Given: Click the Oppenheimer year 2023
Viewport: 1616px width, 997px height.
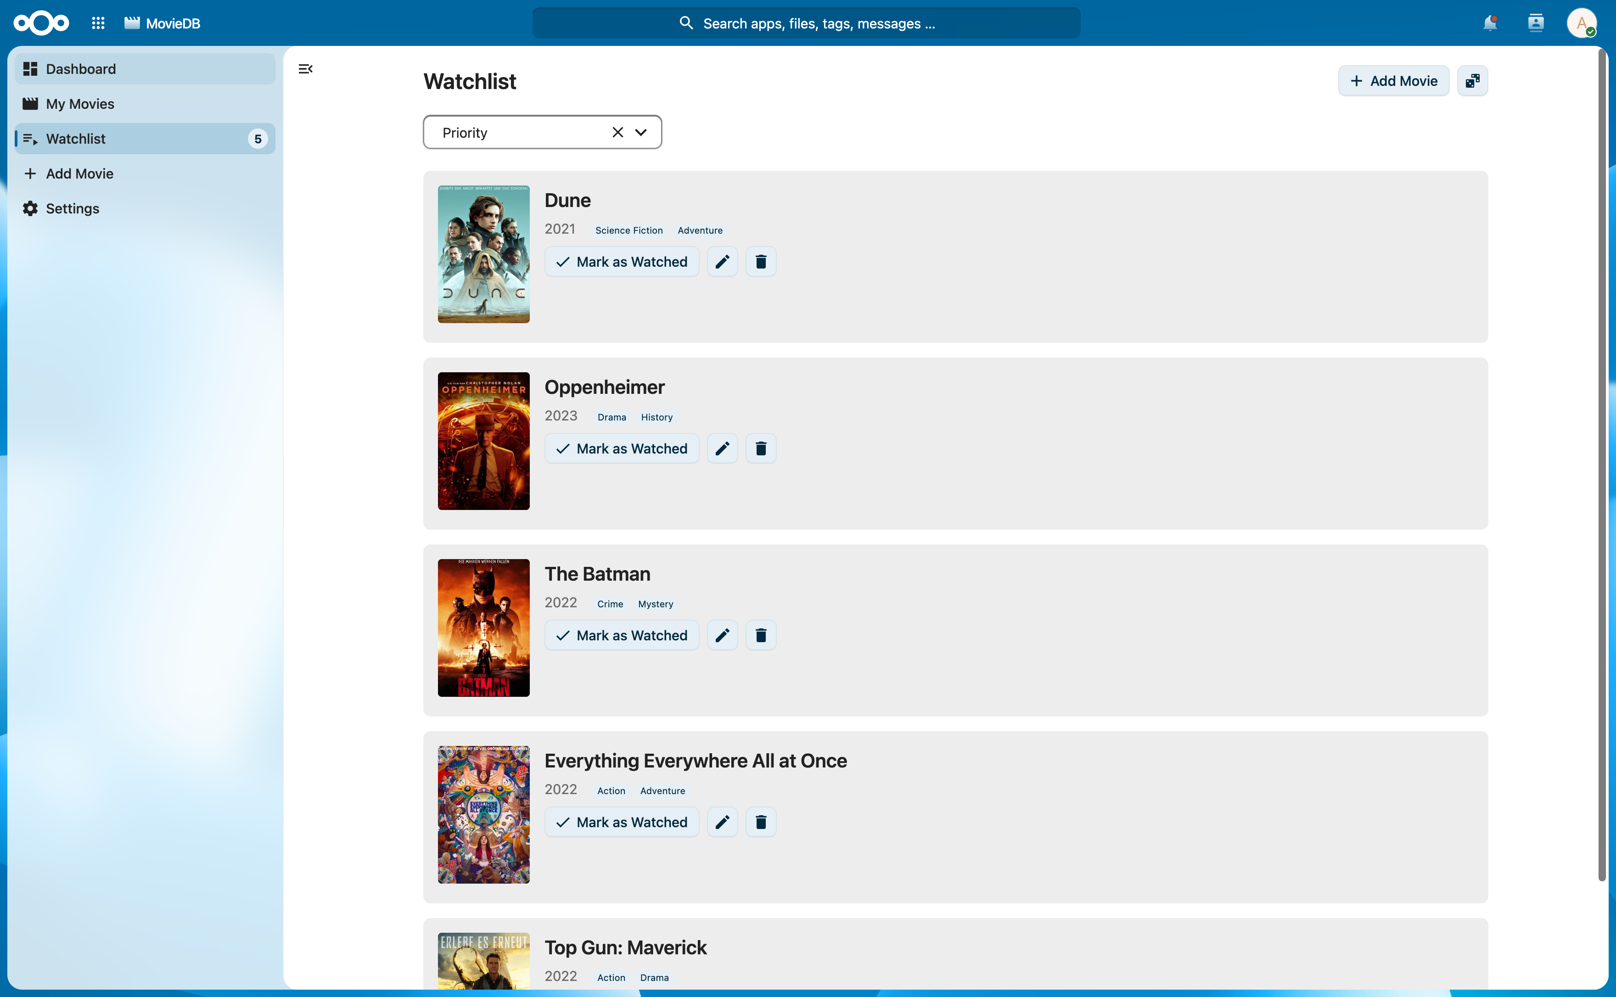Looking at the screenshot, I should [x=561, y=415].
